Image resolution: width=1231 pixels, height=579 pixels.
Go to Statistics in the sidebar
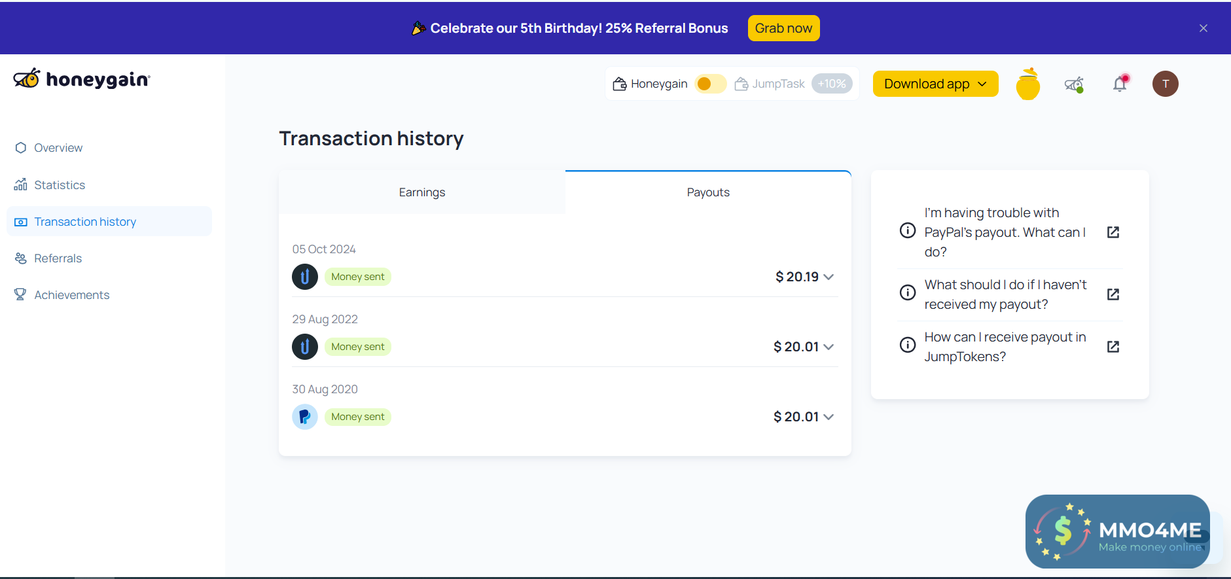[x=60, y=185]
